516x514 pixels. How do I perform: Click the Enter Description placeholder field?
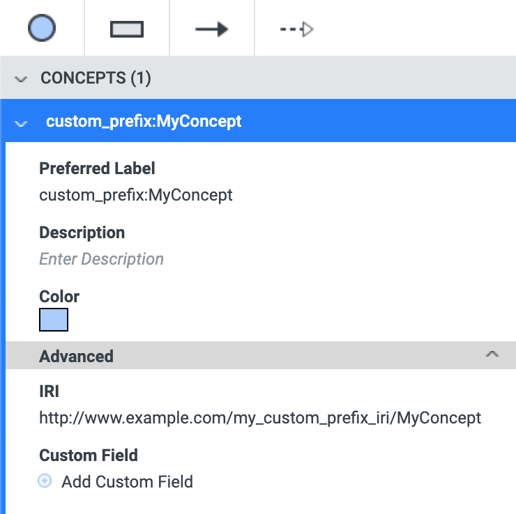click(x=101, y=259)
